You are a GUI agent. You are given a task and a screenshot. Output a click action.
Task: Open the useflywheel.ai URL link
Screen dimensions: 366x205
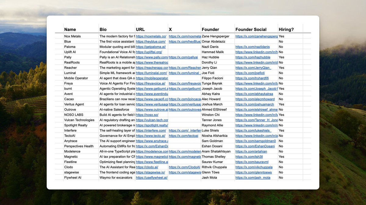[152, 178]
